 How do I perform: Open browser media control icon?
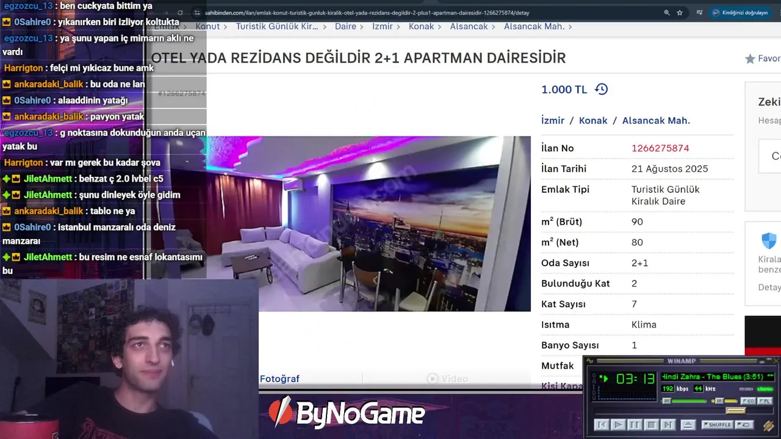coord(699,13)
